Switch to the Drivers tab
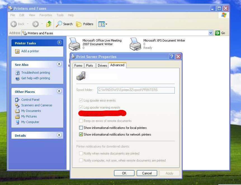Image resolution: width=241 pixels, height=185 pixels. coord(102,66)
